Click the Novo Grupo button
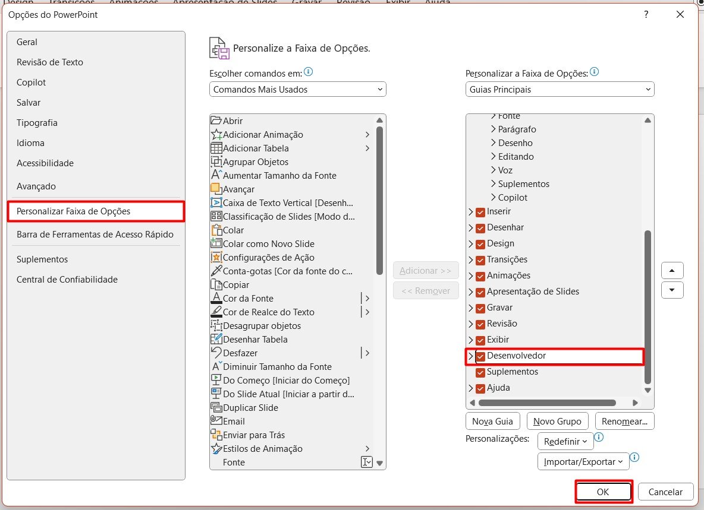This screenshot has width=704, height=510. [x=557, y=422]
